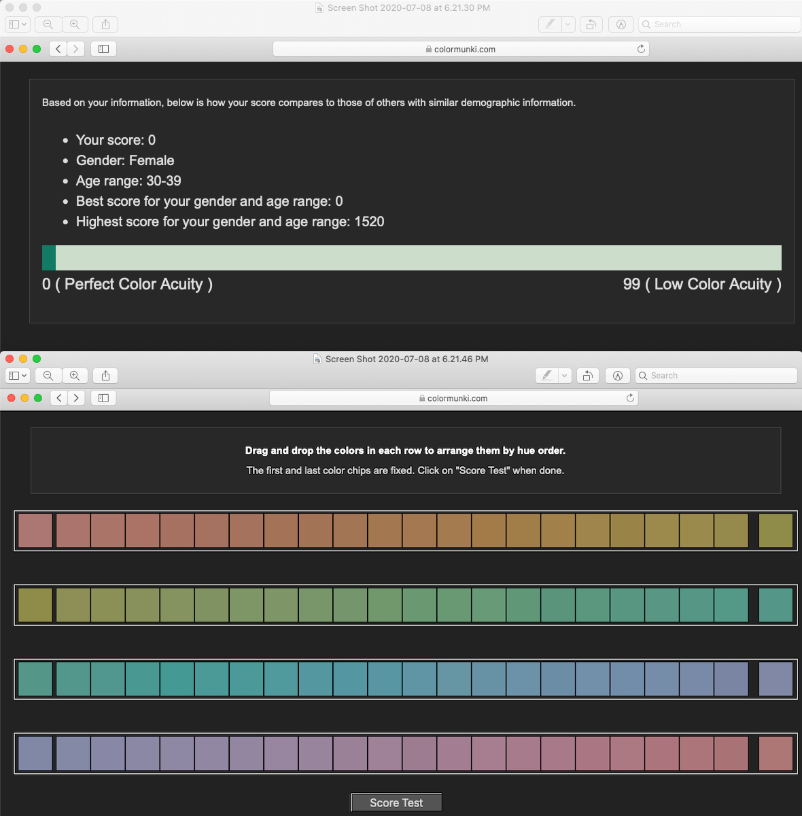Rotate the image in the upper Preview window
Screen dimensions: 802x816
pos(591,24)
